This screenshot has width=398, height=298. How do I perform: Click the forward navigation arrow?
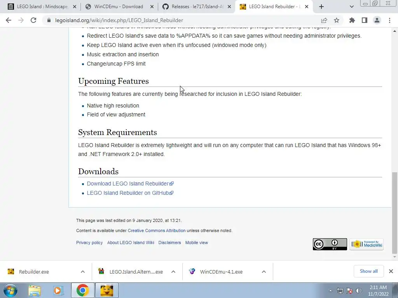coord(21,20)
